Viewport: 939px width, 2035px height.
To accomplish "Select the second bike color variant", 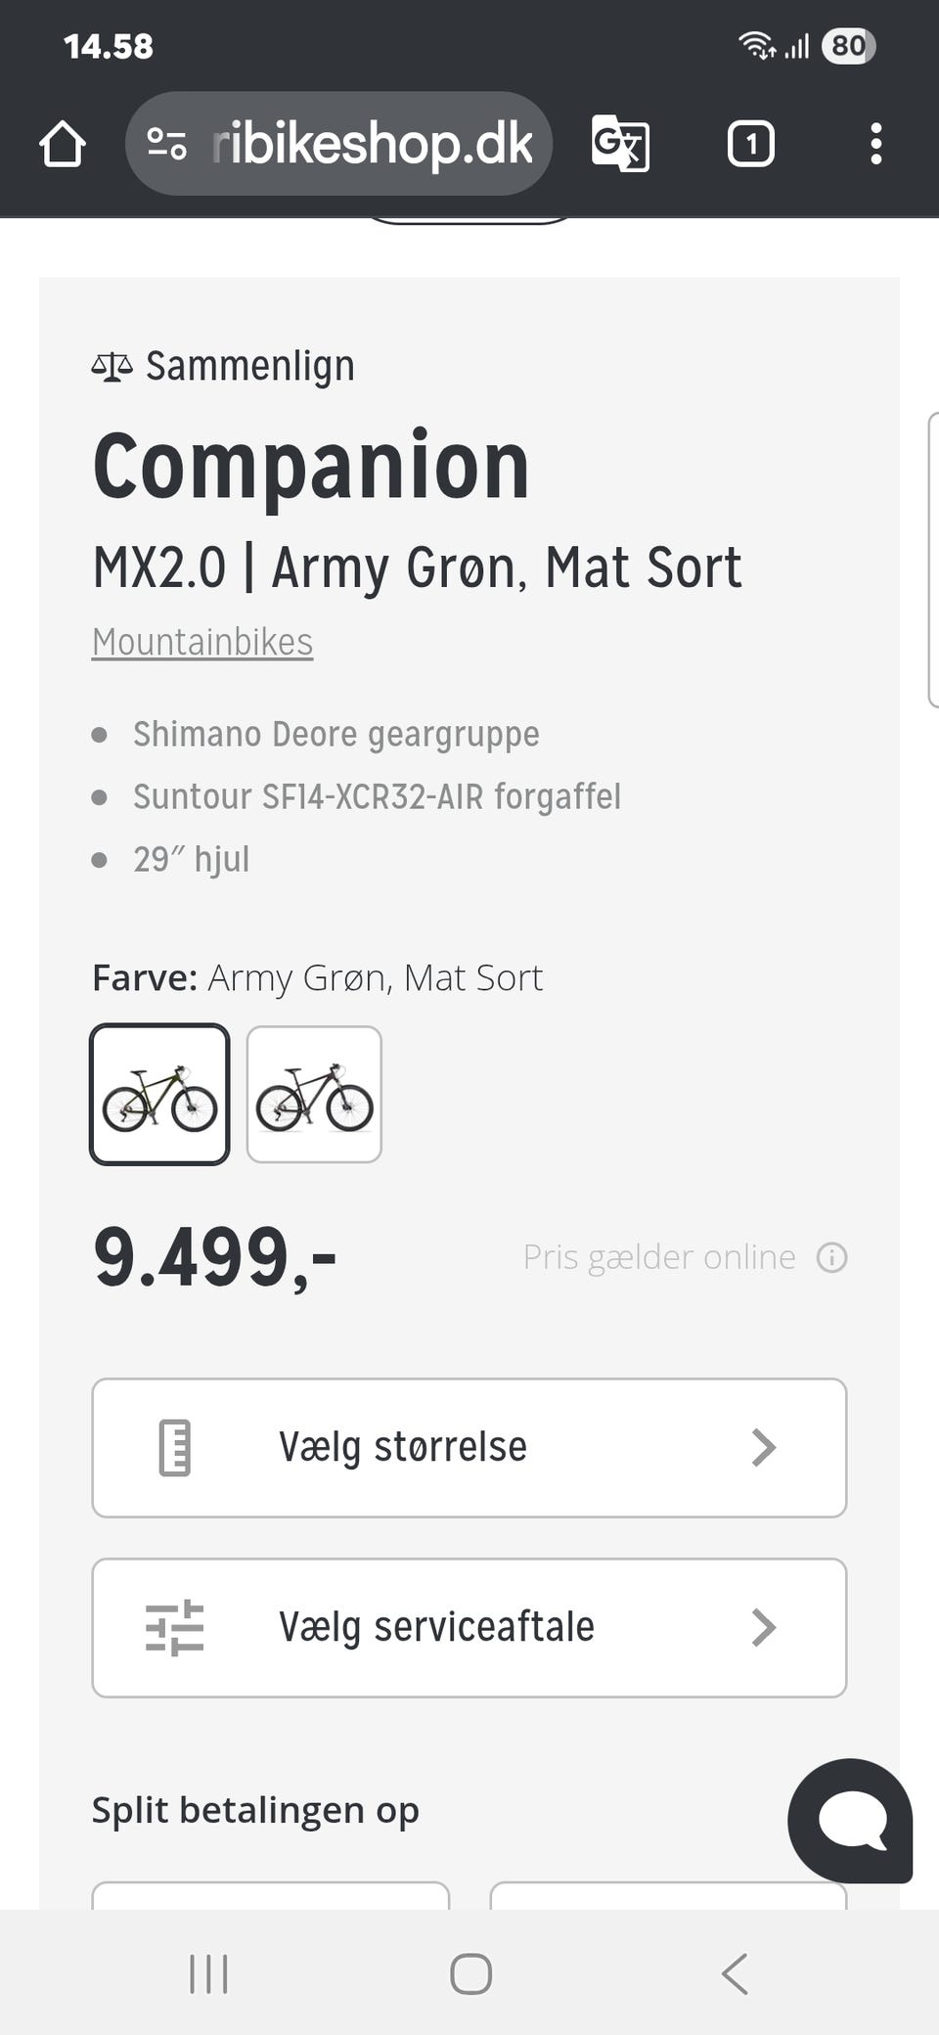I will coord(314,1094).
